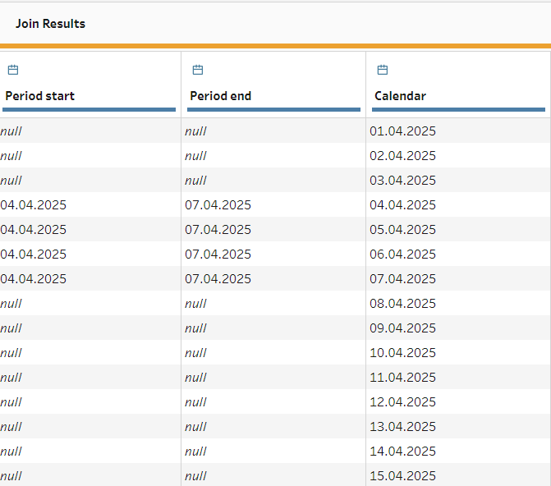Click the date type icon above Period end
551x486 pixels.
click(x=198, y=70)
